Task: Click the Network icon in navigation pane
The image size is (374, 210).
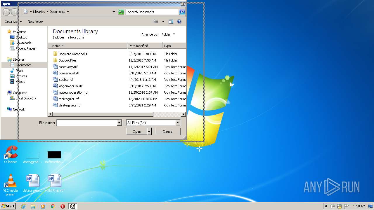Action: 9,109
